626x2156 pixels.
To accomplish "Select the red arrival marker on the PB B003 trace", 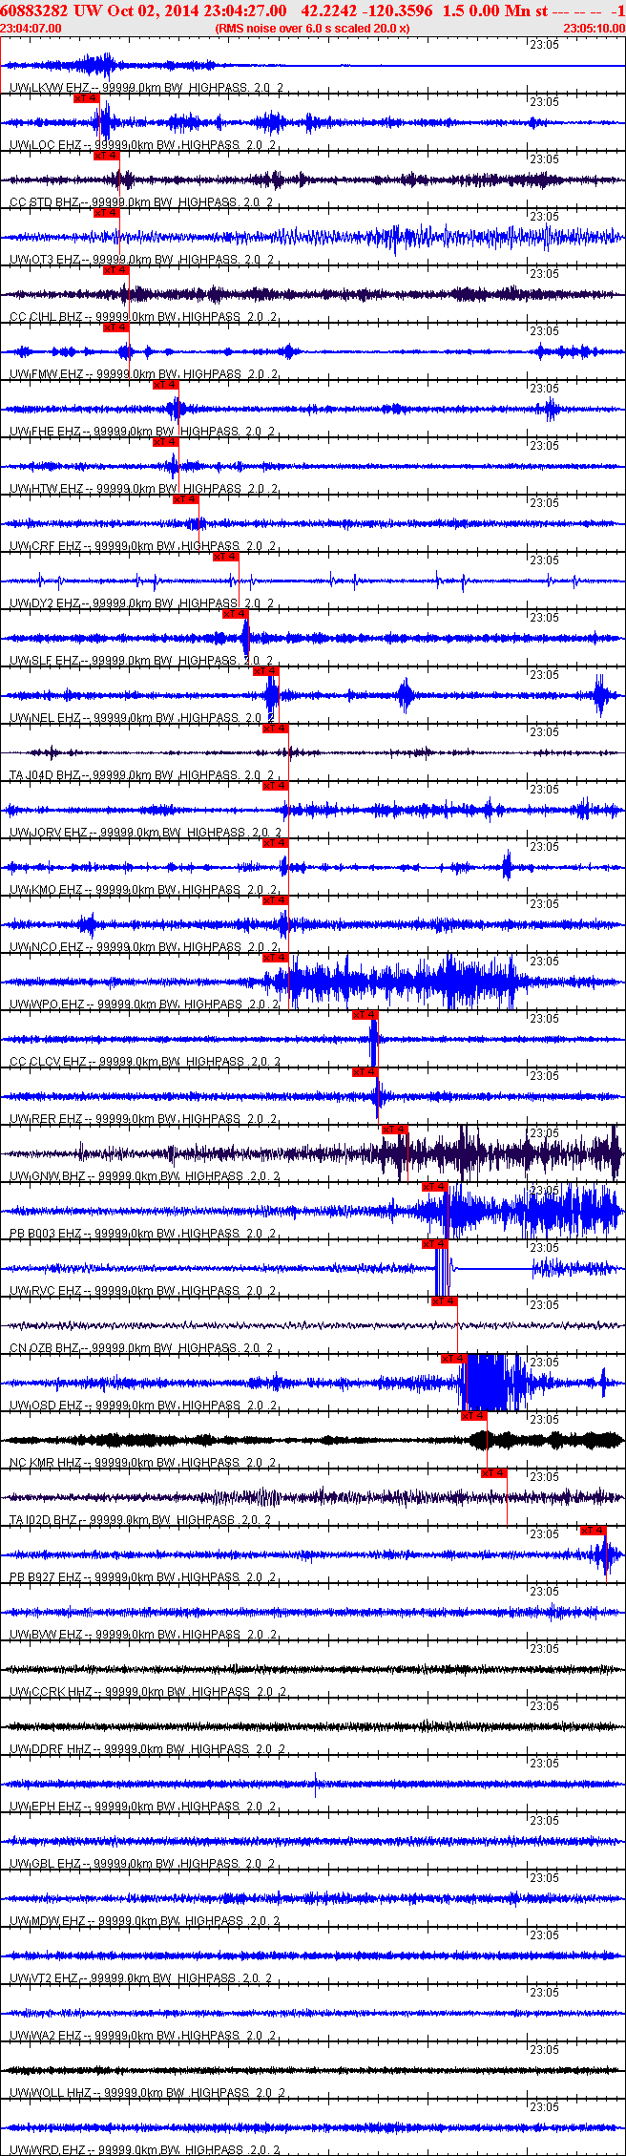I will (434, 1186).
